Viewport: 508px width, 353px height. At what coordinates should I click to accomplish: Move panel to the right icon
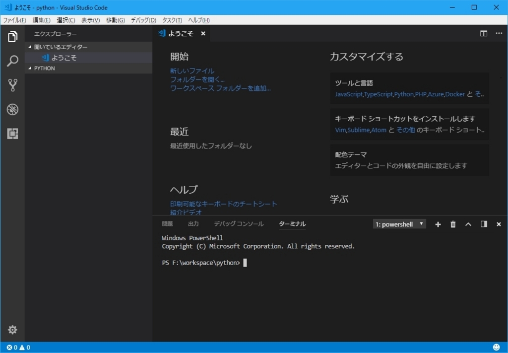(x=484, y=224)
